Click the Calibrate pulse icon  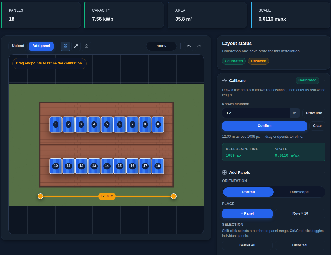point(224,80)
